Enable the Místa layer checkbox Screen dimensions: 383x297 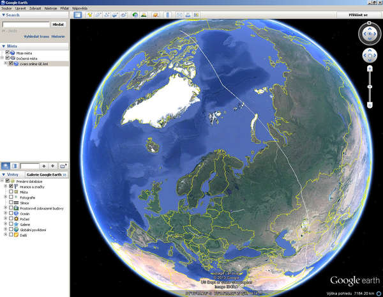[x=11, y=192]
